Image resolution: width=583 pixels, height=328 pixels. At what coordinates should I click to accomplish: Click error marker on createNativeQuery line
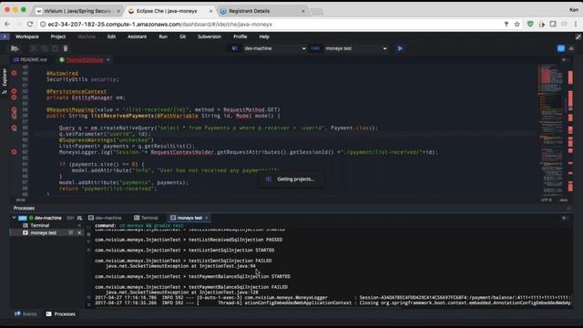coord(14,128)
